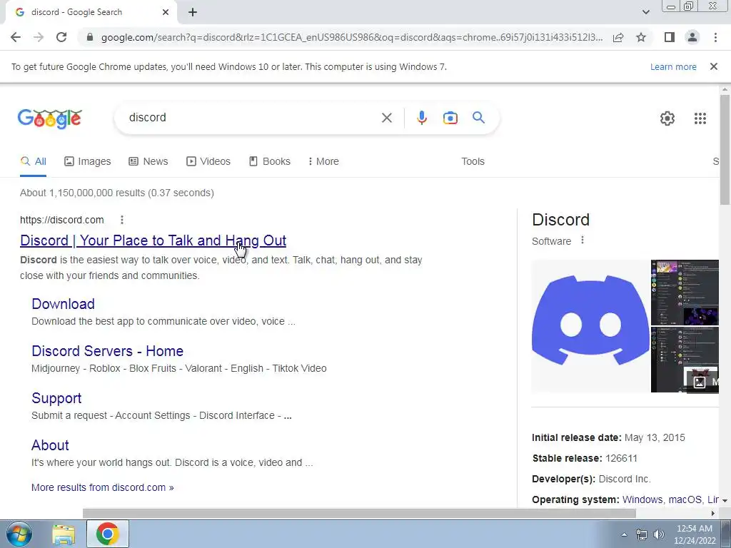731x548 pixels.
Task: Open the Support sitelink
Action: click(56, 398)
